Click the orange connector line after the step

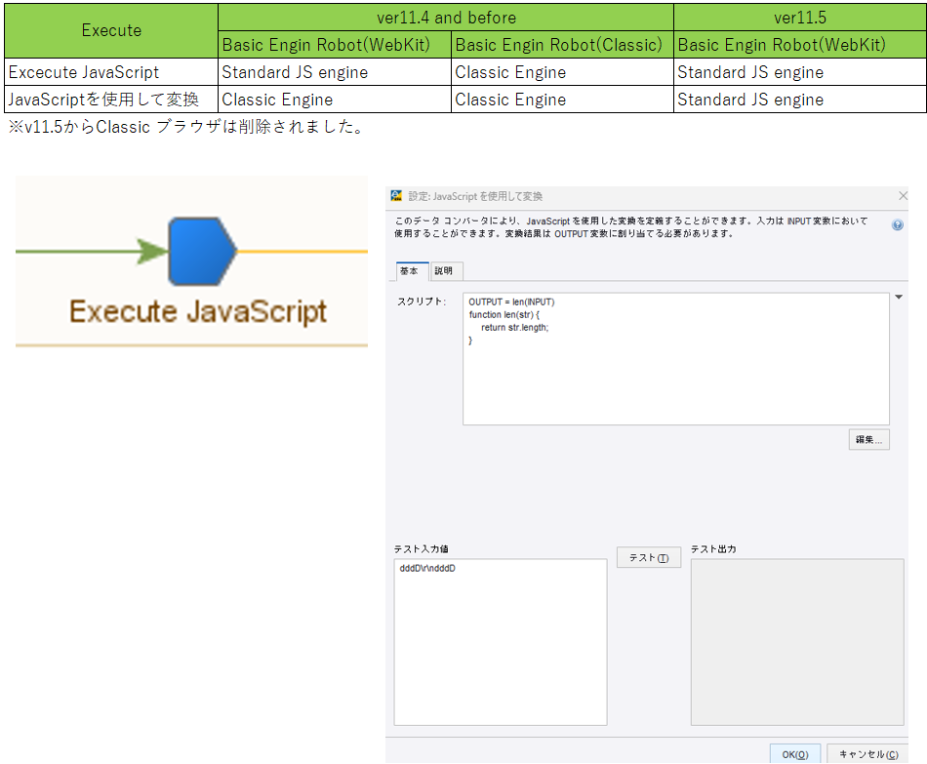tap(302, 252)
